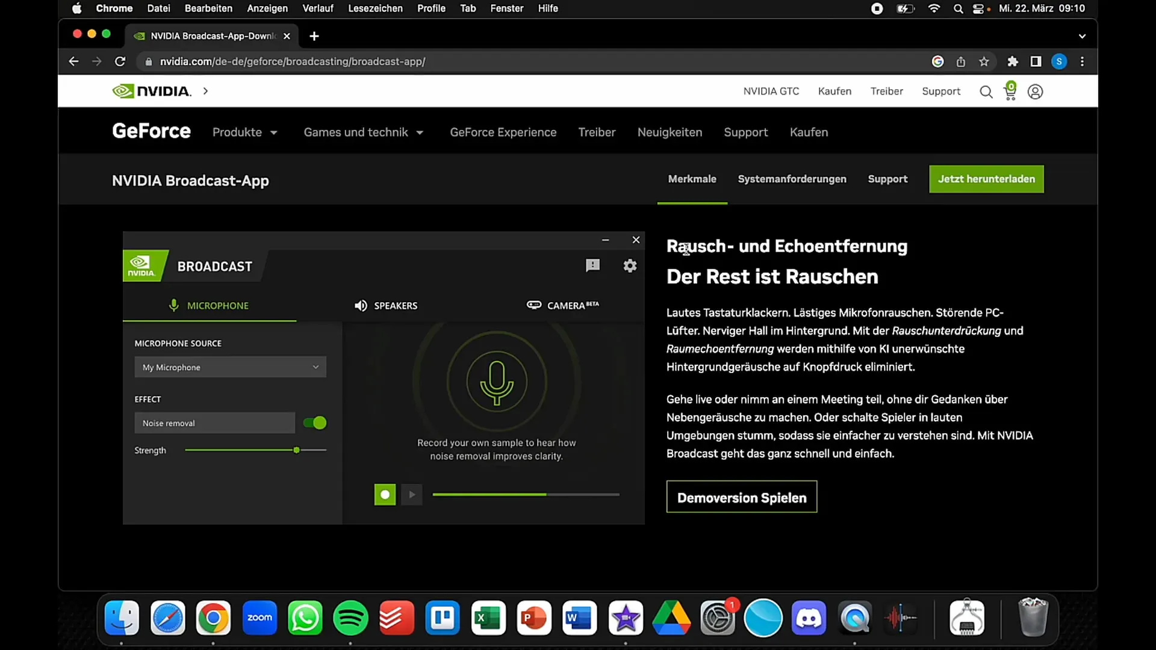Click Systemanforderungen tab on page
The width and height of the screenshot is (1156, 650).
(x=792, y=179)
